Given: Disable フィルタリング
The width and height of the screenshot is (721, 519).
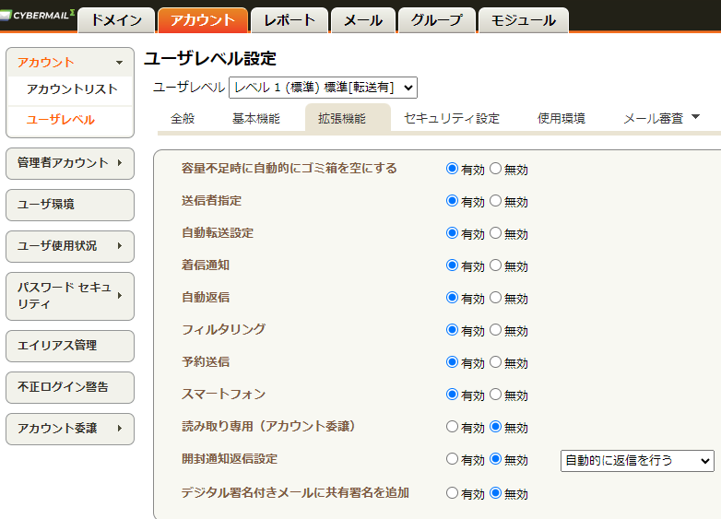Looking at the screenshot, I should click(x=495, y=330).
